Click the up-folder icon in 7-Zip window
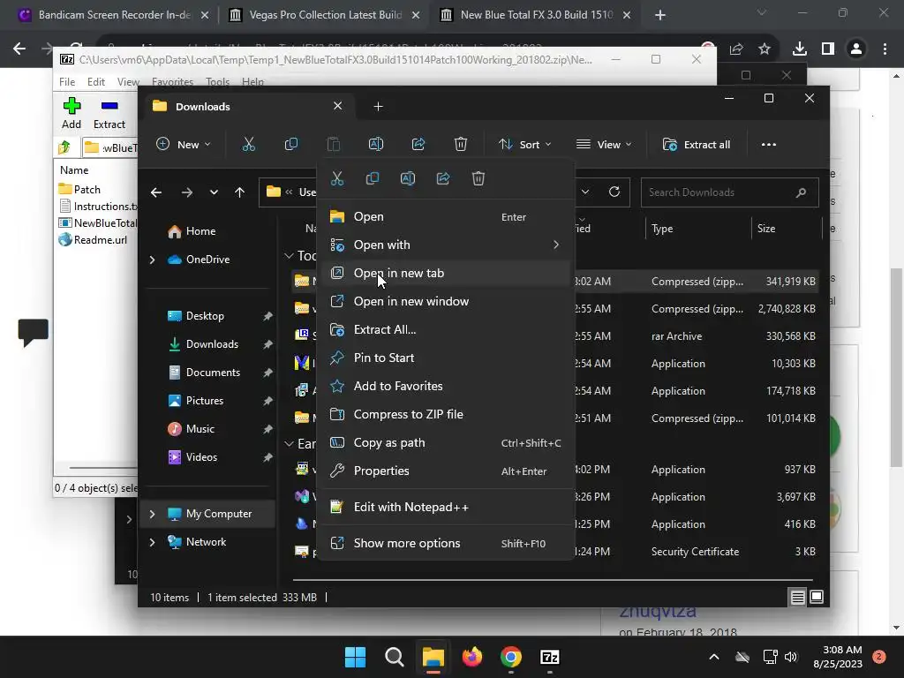Screen dimensions: 904x678 [x=64, y=147]
